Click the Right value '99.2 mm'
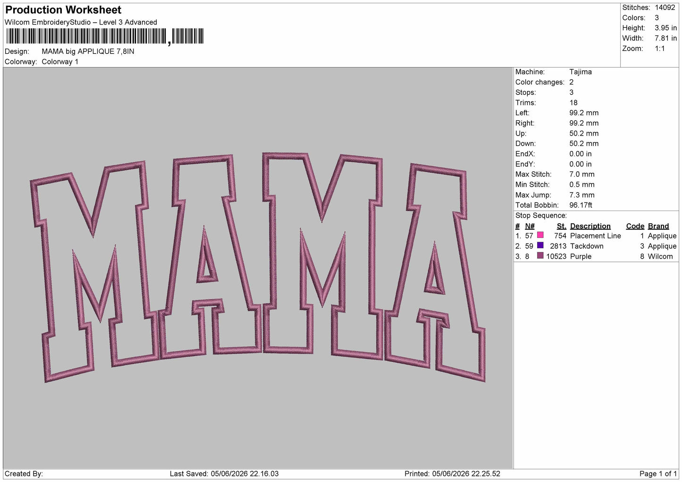The width and height of the screenshot is (682, 482). click(x=584, y=123)
